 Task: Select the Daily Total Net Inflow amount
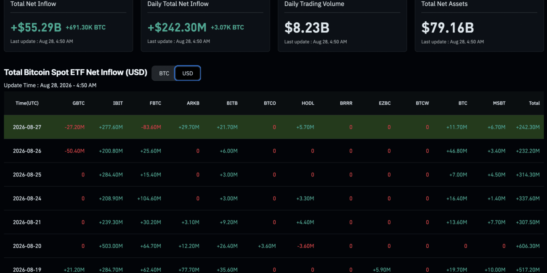coord(177,28)
